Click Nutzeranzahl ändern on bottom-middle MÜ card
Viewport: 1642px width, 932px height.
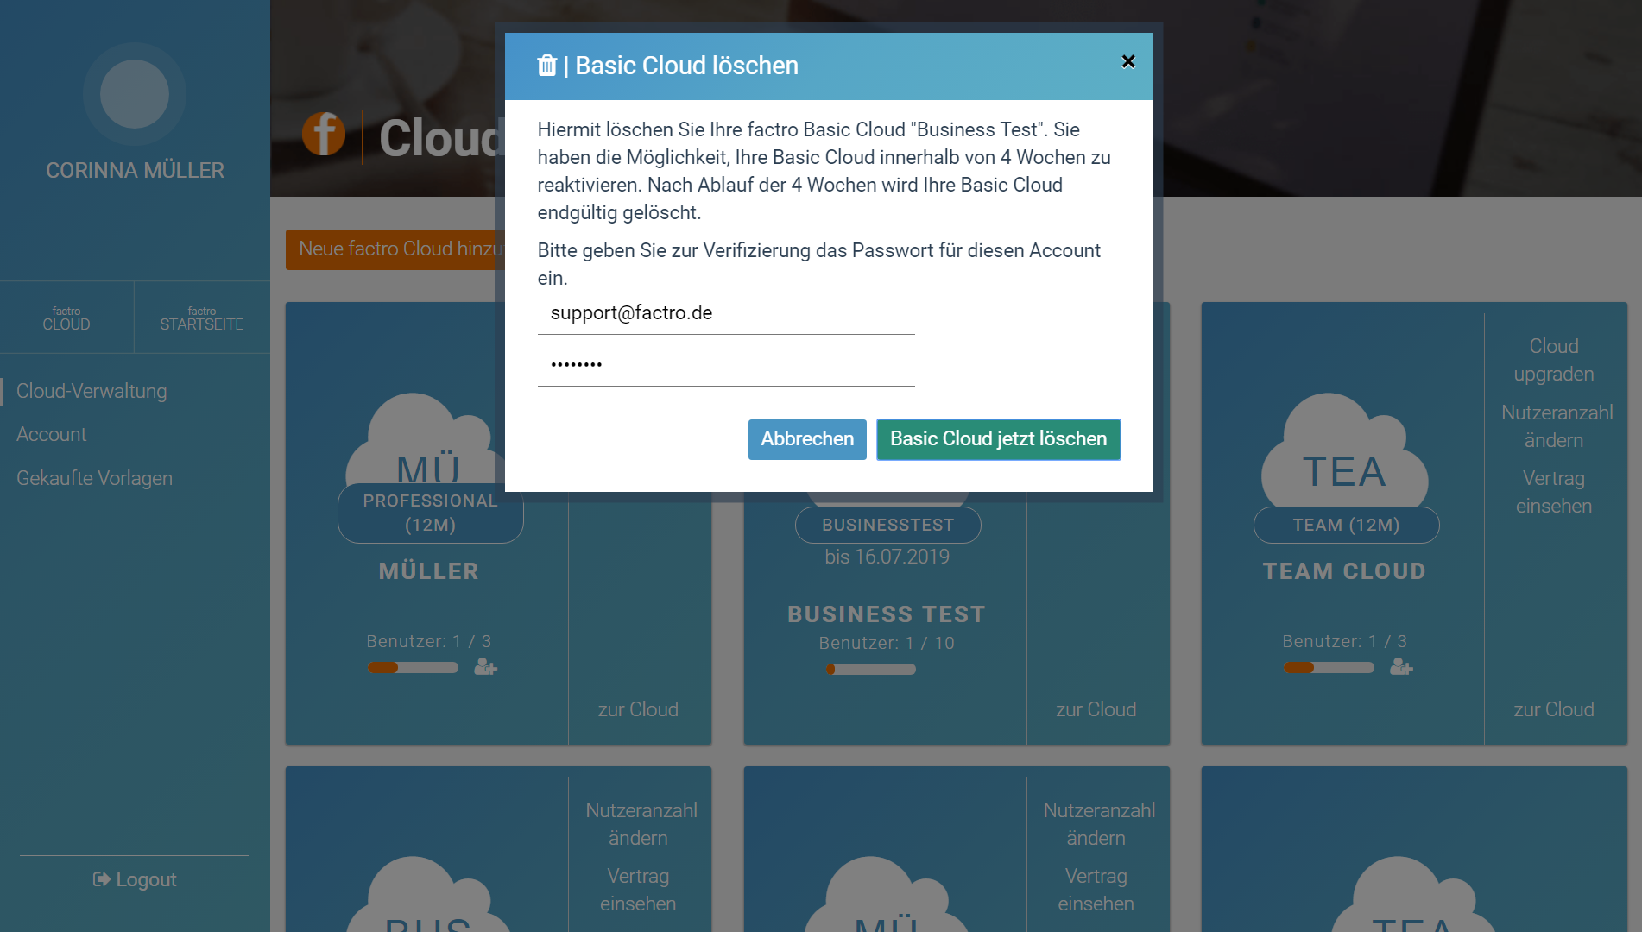point(1098,824)
